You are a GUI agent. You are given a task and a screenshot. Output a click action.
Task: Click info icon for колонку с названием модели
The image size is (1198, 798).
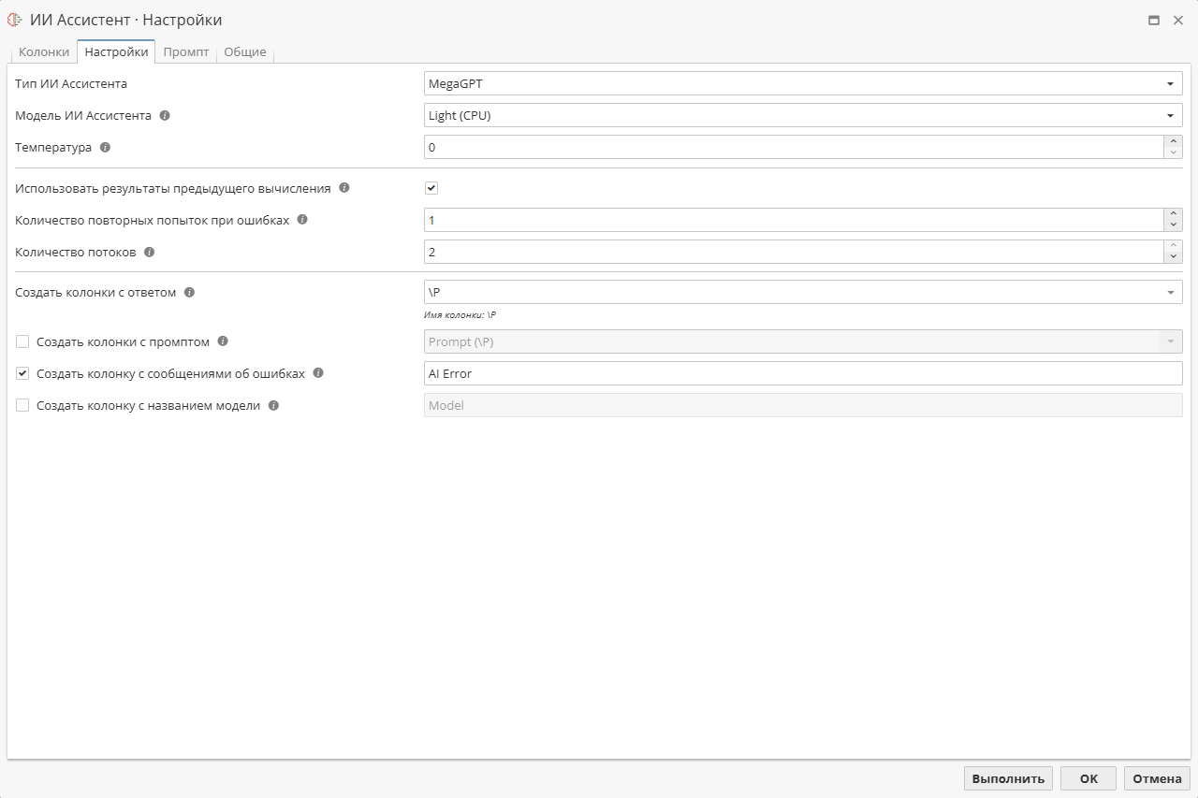(273, 405)
